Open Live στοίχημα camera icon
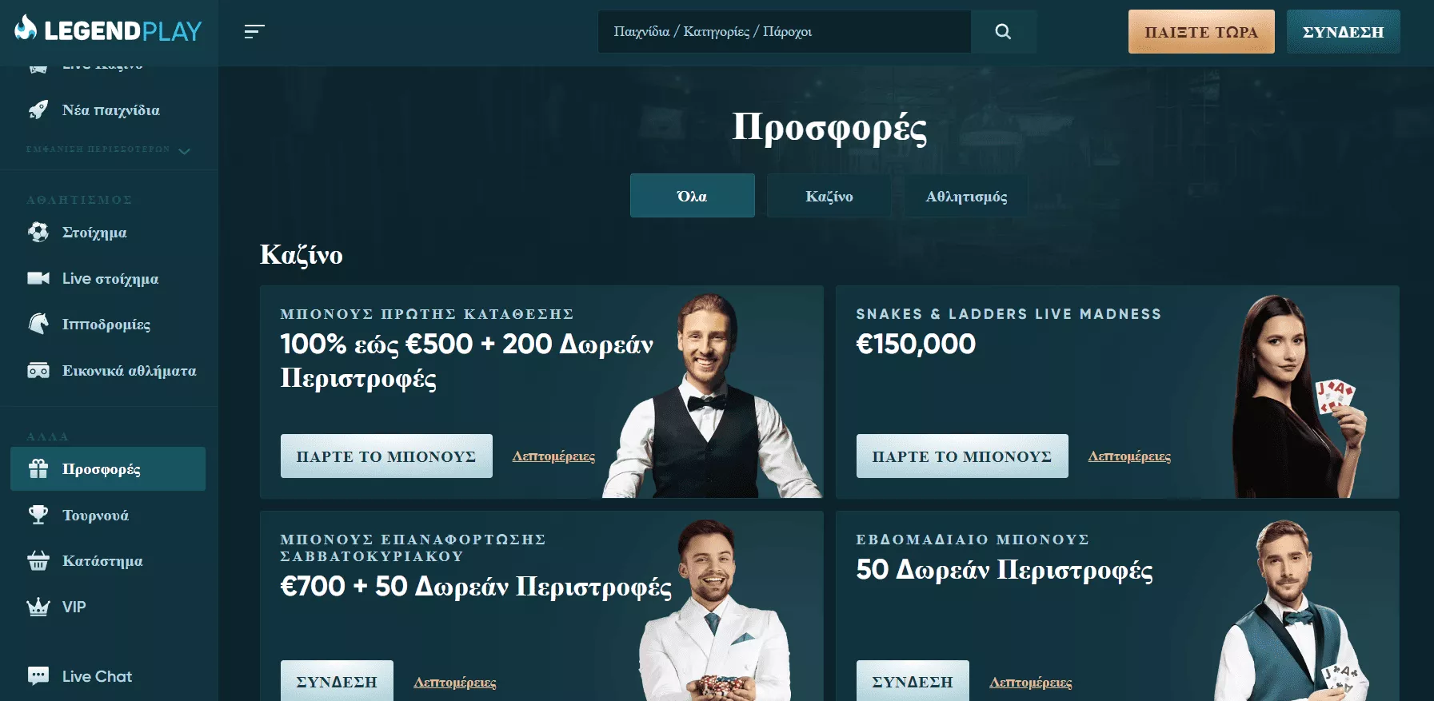 [38, 278]
